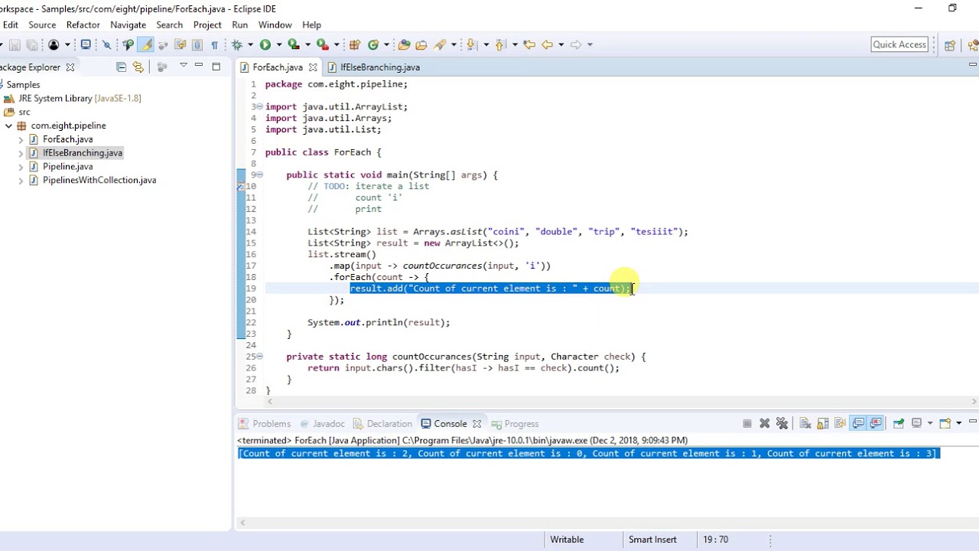This screenshot has width=979, height=551.
Task: Click the Quick Access search field
Action: (899, 44)
